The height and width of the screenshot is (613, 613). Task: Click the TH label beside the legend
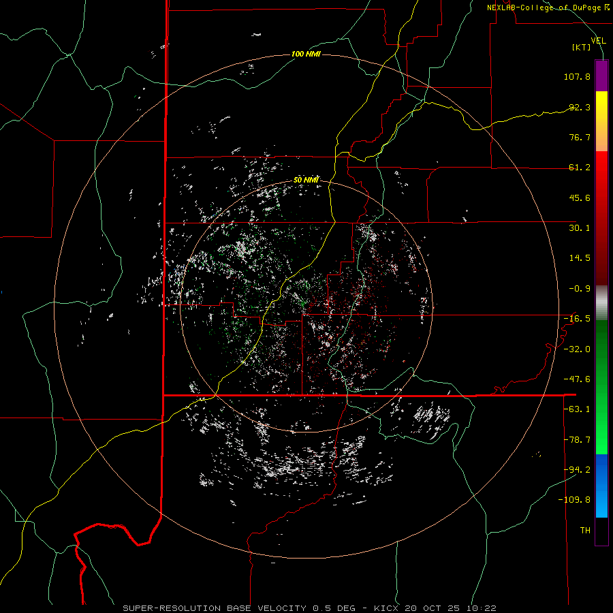click(x=584, y=530)
